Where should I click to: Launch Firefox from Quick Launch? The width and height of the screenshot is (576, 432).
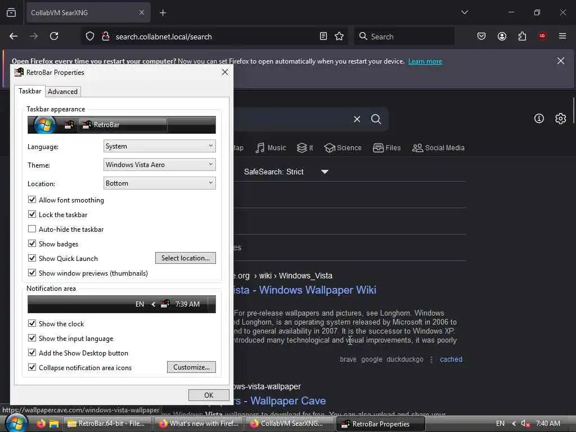pyautogui.click(x=40, y=424)
